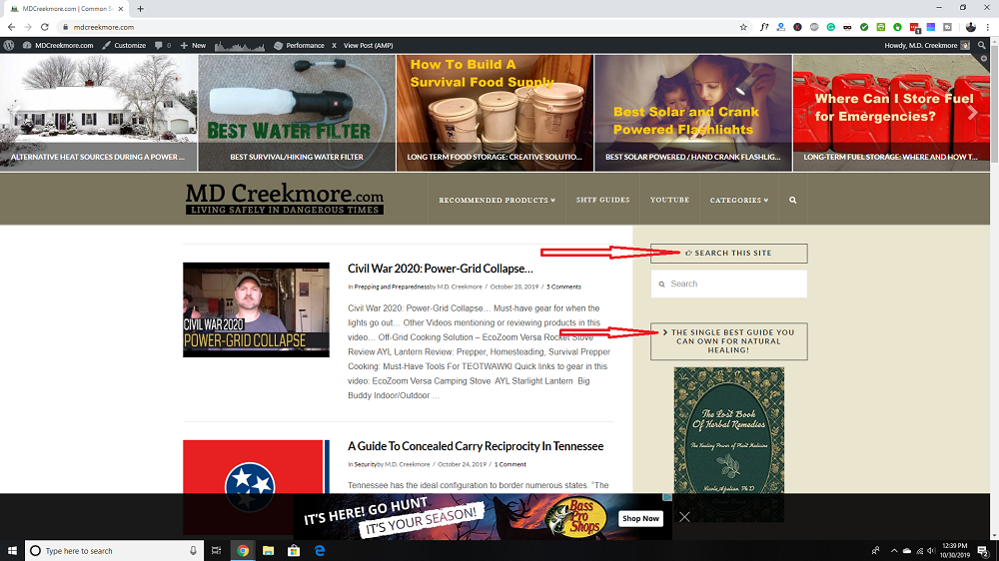Image resolution: width=999 pixels, height=561 pixels.
Task: Click MDCreekmore.com in admin bar
Action: [x=58, y=45]
